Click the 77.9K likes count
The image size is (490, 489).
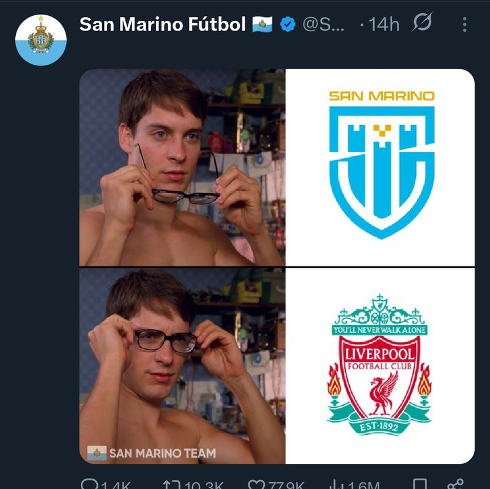(286, 485)
